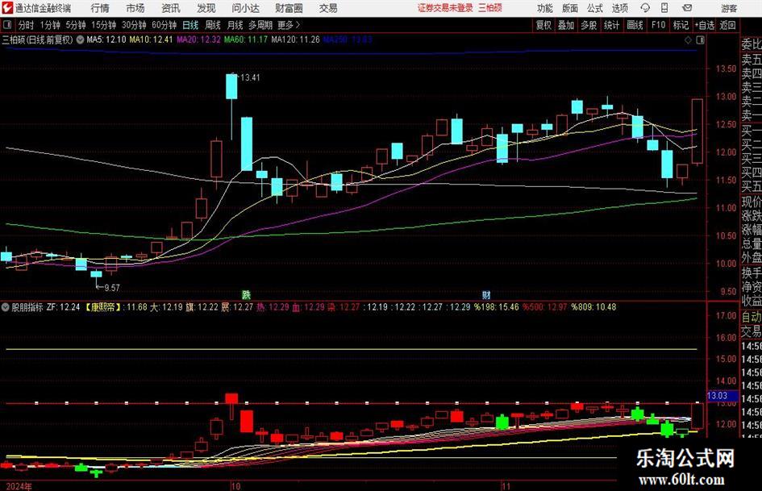The height and width of the screenshot is (491, 762).
Task: Open the 交易 menu
Action: (328, 8)
